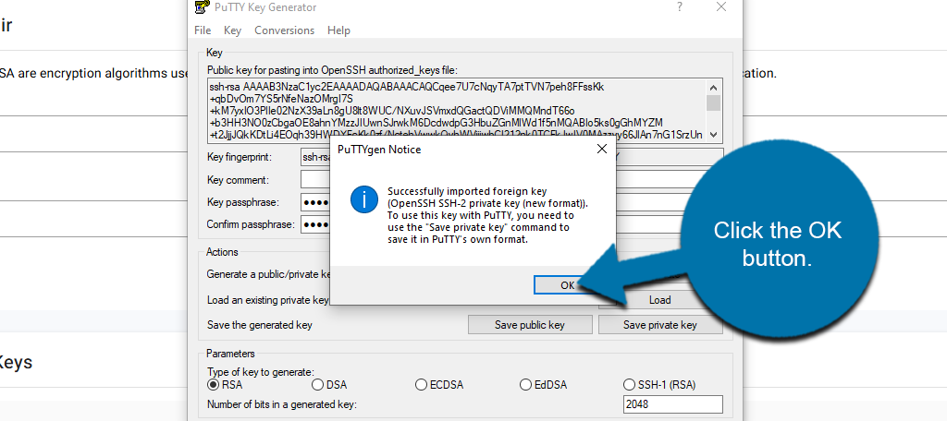Screen dimensions: 947x421
Task: Click the question mark help button
Action: click(x=680, y=7)
